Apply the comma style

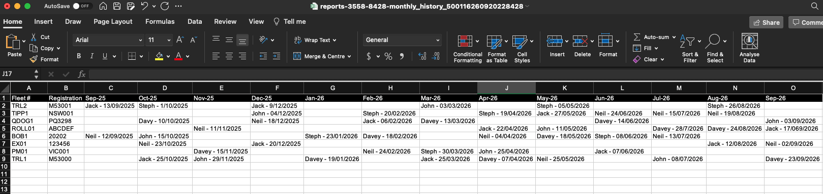pos(402,56)
